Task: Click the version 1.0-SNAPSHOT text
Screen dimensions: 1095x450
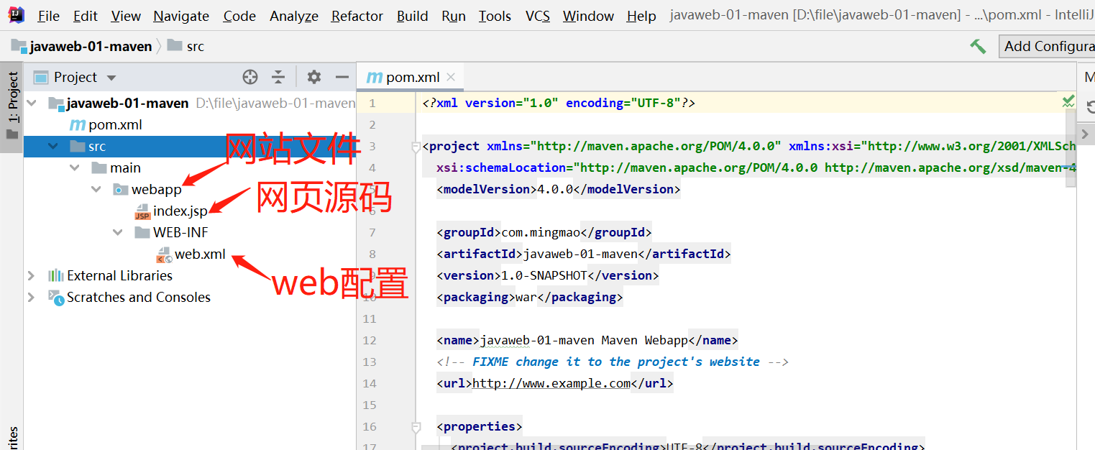Action: 544,276
